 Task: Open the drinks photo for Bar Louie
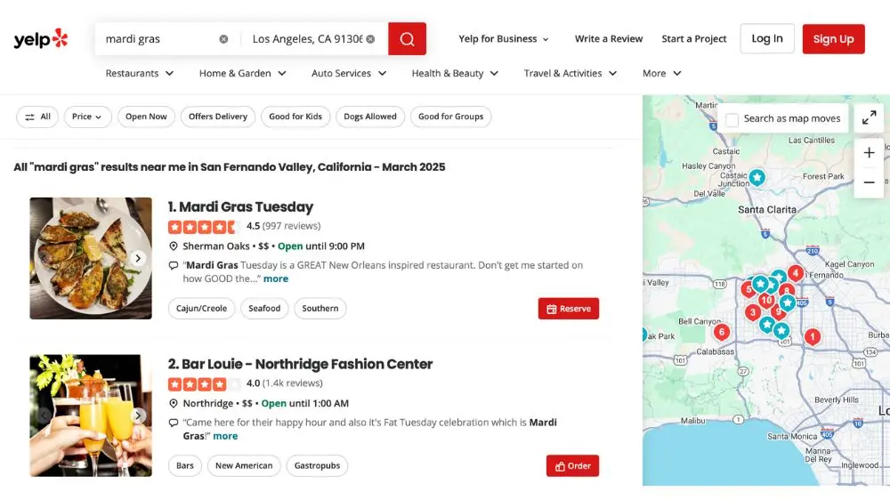coord(91,415)
